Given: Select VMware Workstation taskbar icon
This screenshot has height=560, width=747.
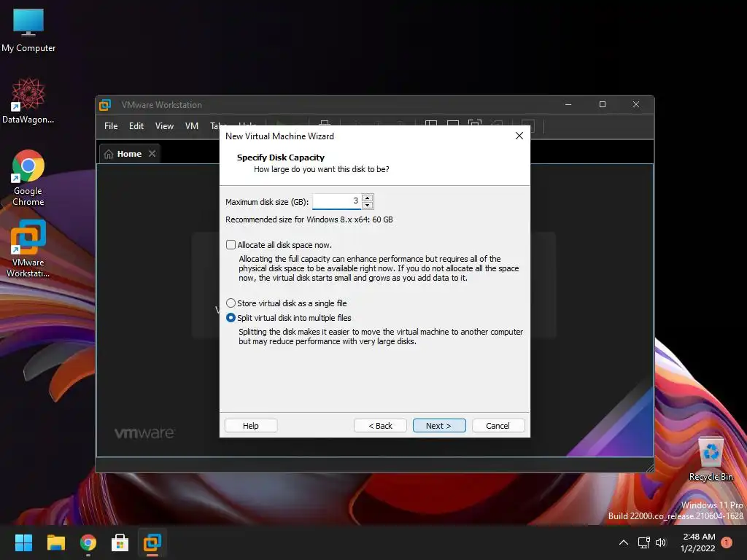Looking at the screenshot, I should (152, 542).
